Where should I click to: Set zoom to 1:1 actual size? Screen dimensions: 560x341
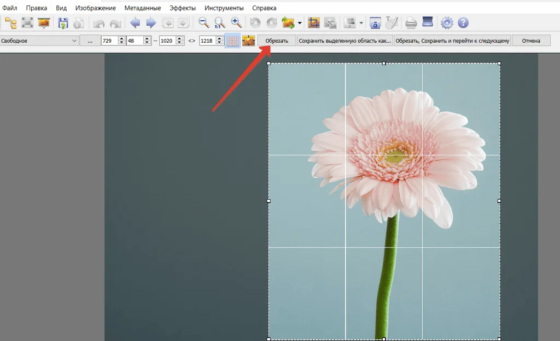click(220, 23)
